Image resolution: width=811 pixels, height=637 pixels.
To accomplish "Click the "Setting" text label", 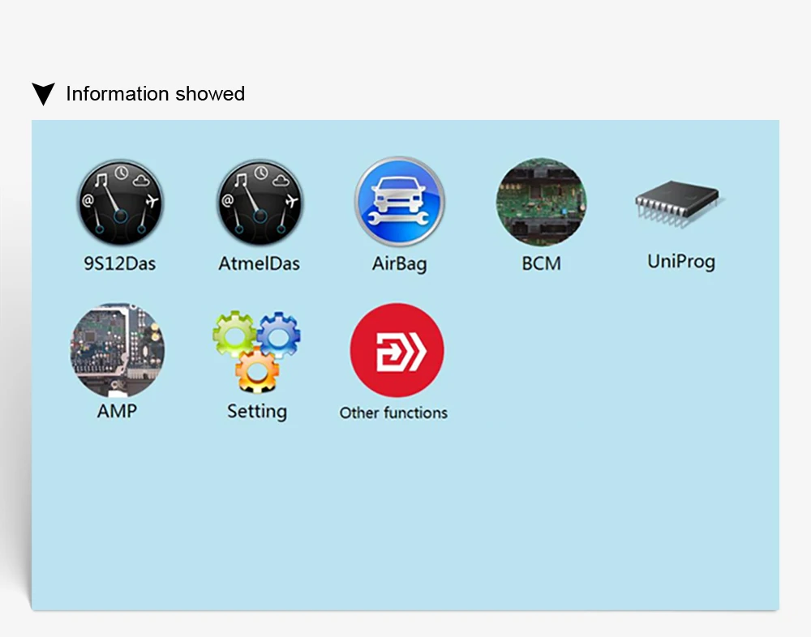I will 257,412.
